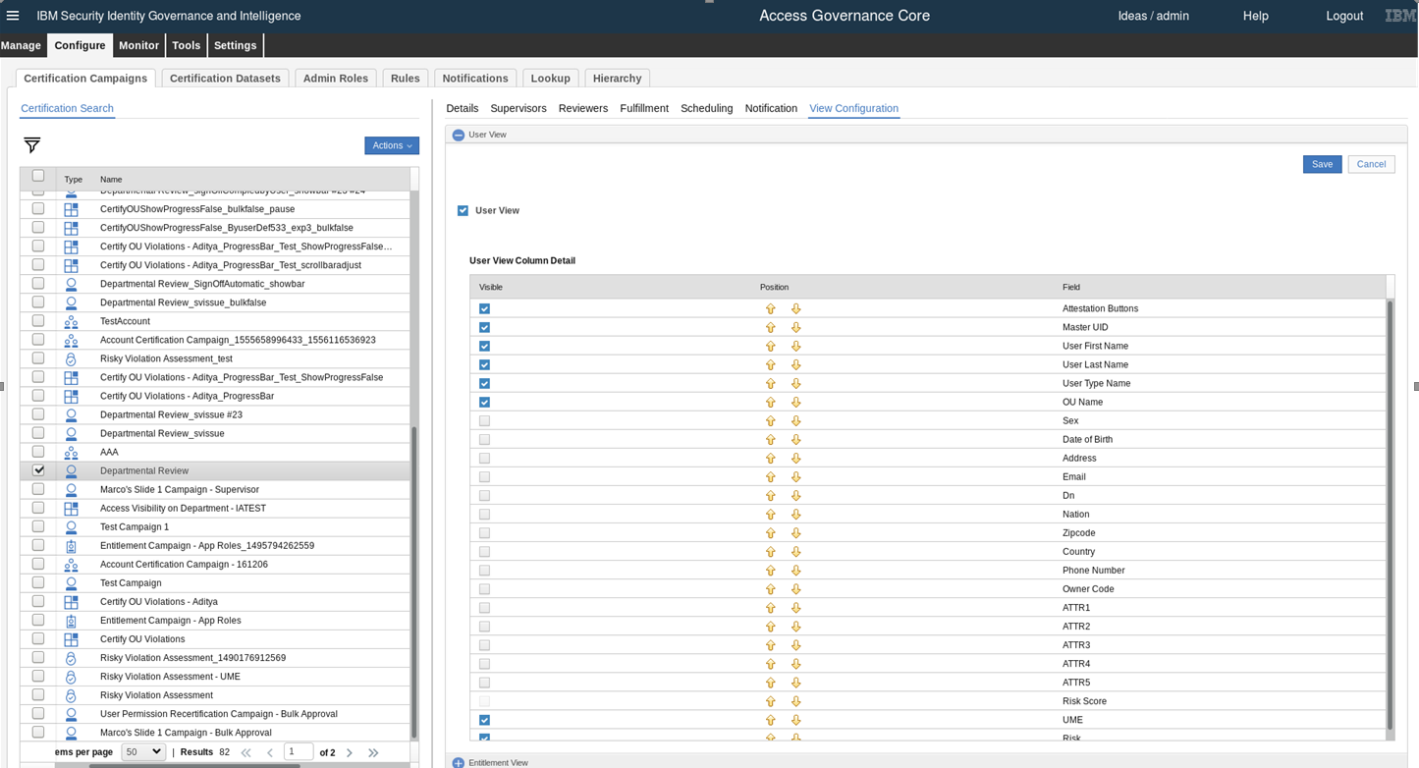Uncheck the User View checkbox
This screenshot has width=1419, height=768.
[463, 210]
